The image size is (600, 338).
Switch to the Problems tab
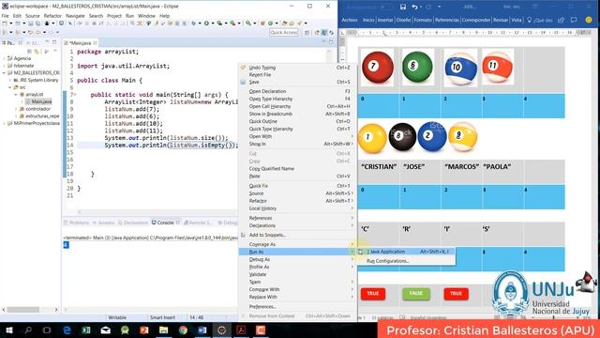click(76, 223)
